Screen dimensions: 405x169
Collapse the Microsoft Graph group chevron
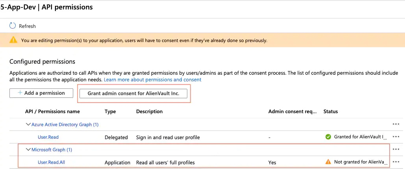pos(28,150)
